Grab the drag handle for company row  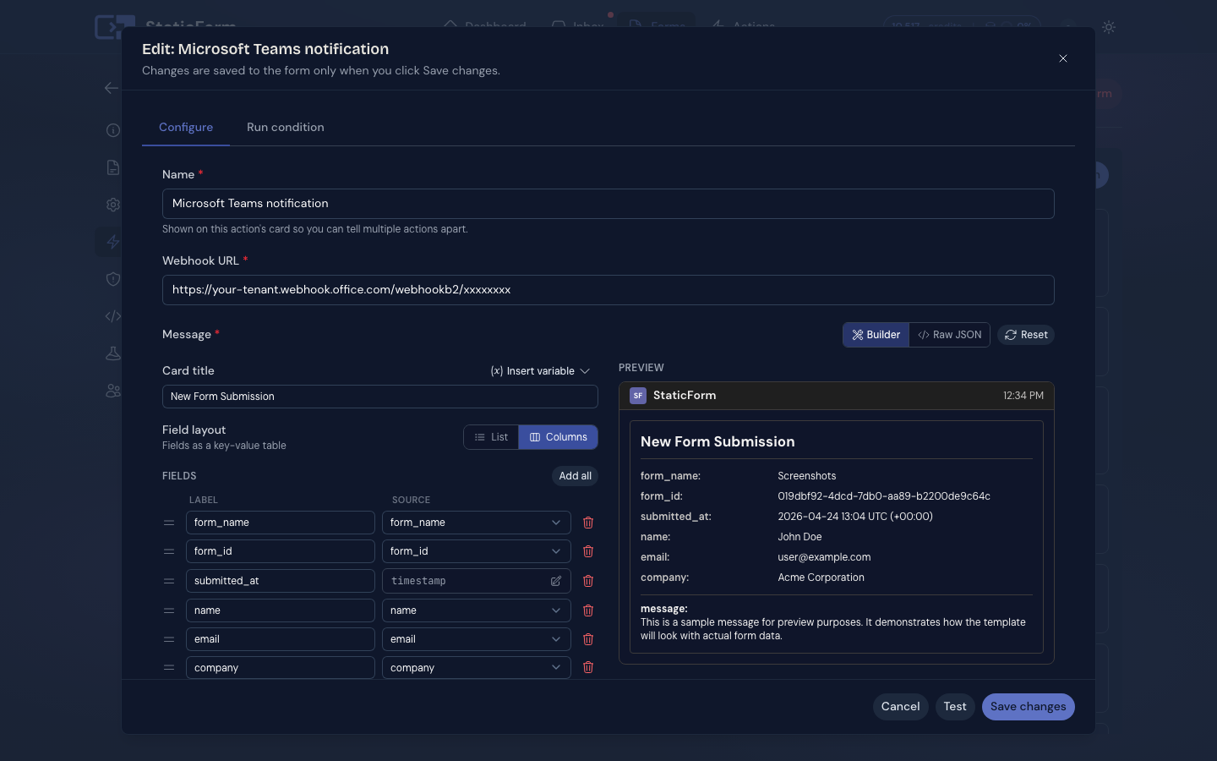pos(169,667)
